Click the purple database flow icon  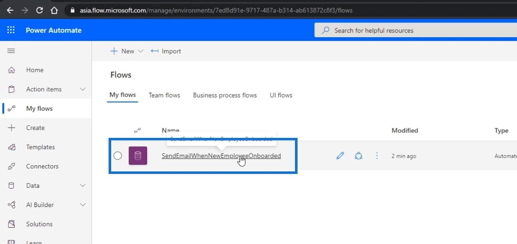[x=138, y=156]
